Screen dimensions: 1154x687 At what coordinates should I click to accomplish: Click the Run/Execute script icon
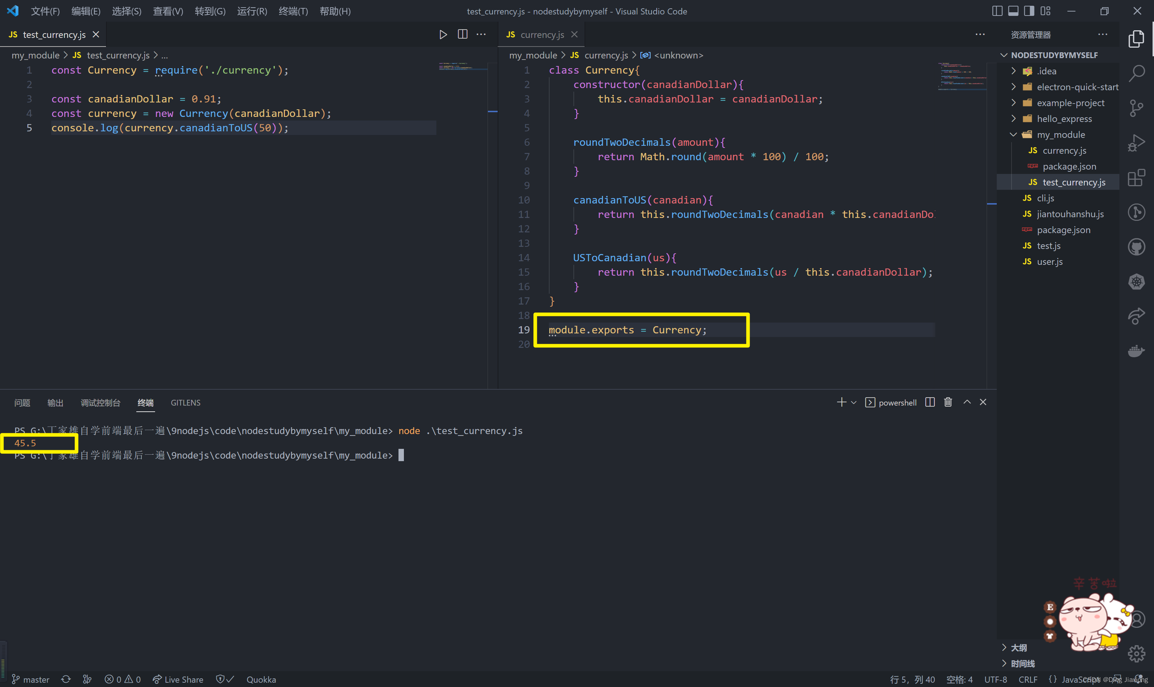click(442, 34)
